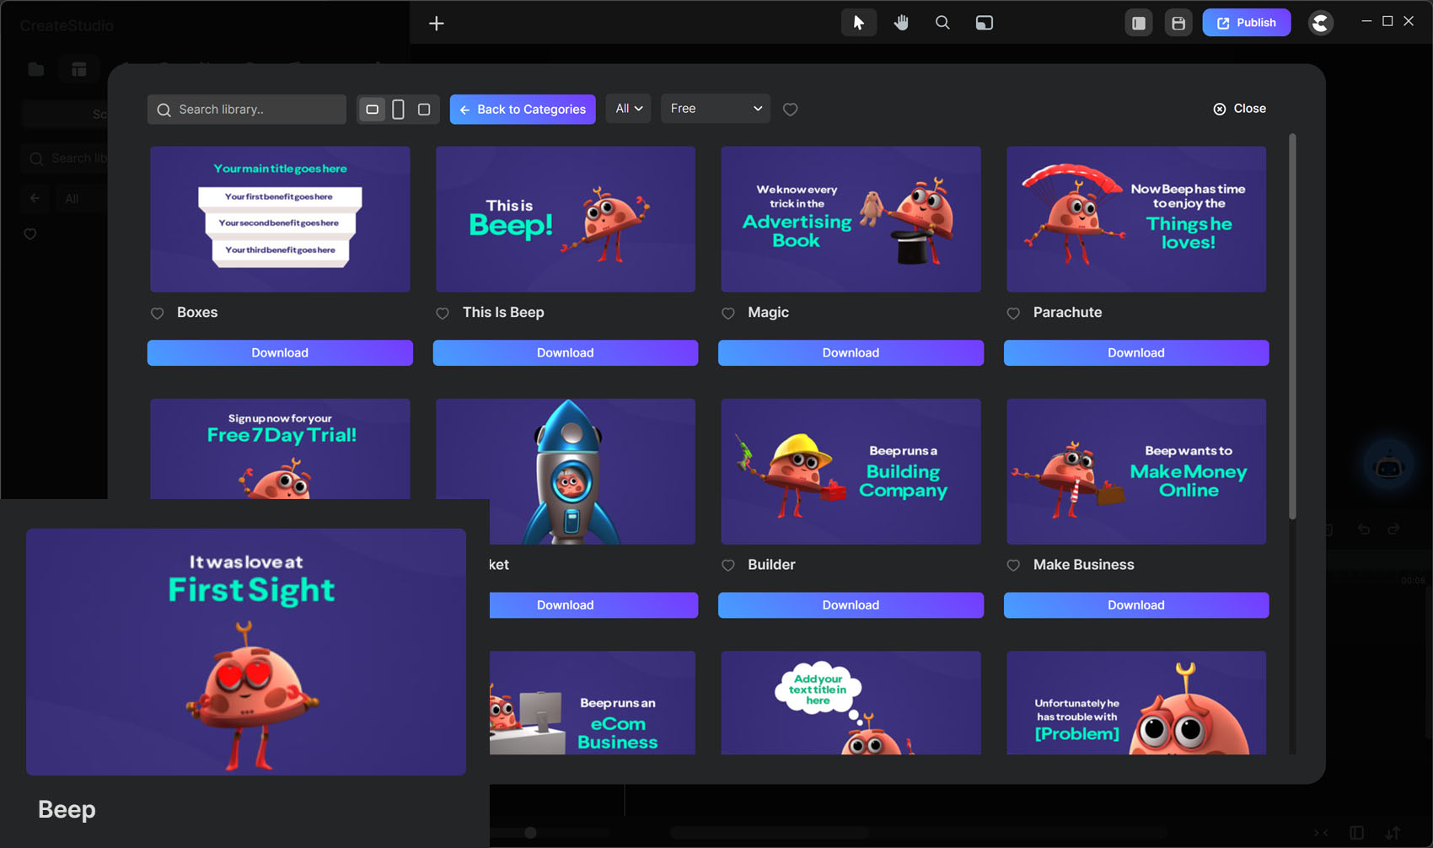Toggle the sidebar panel layout icon

[x=1138, y=23]
